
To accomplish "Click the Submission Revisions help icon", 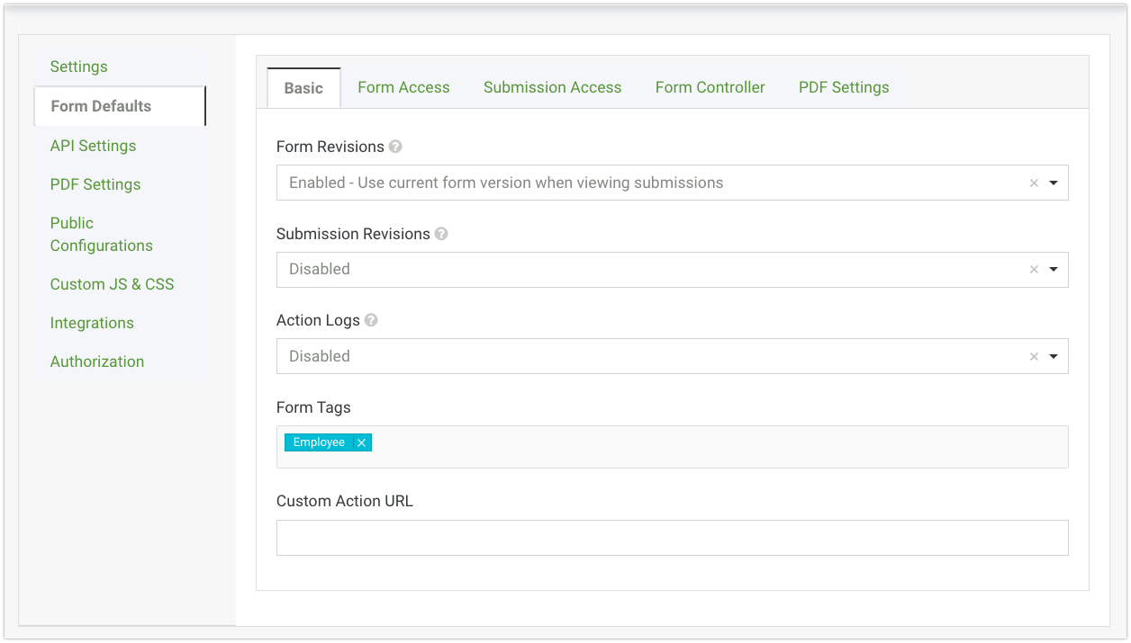I will (441, 234).
